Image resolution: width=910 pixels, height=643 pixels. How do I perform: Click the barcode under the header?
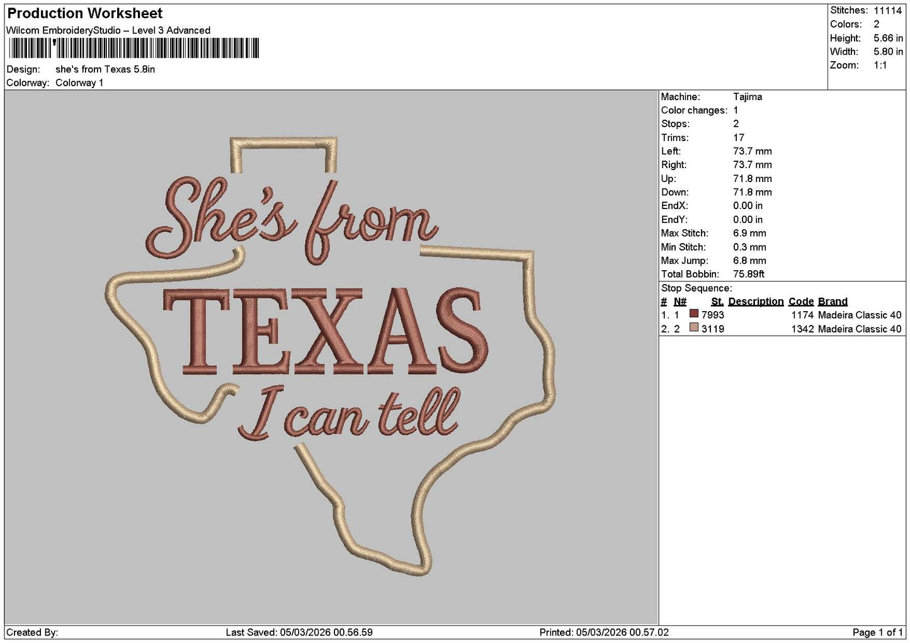click(x=134, y=48)
